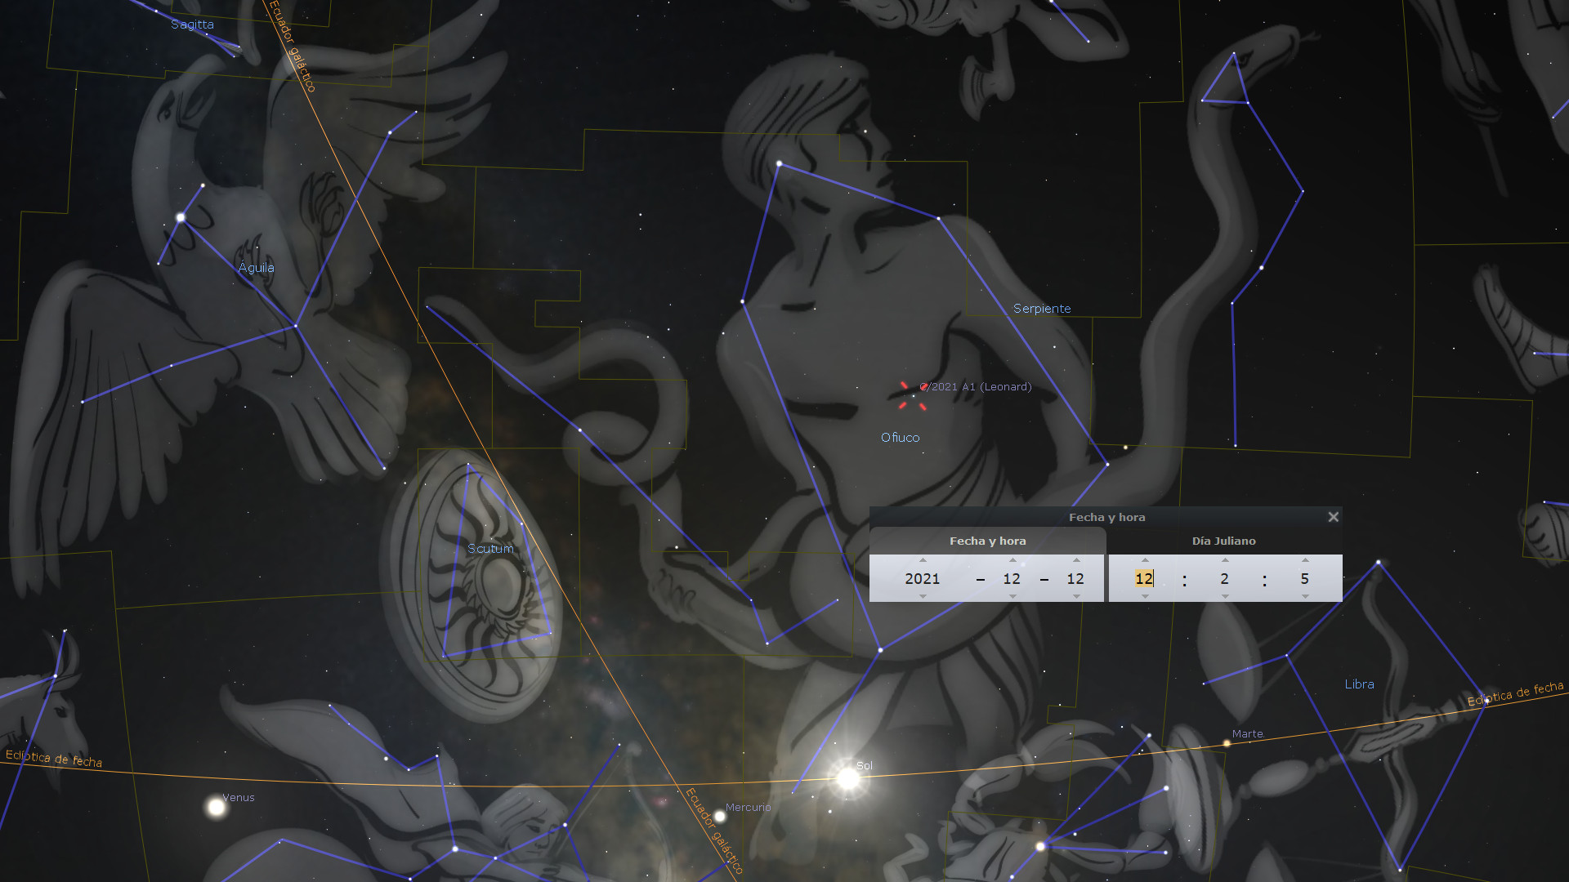Click the Ofiuco constellation label

[900, 438]
